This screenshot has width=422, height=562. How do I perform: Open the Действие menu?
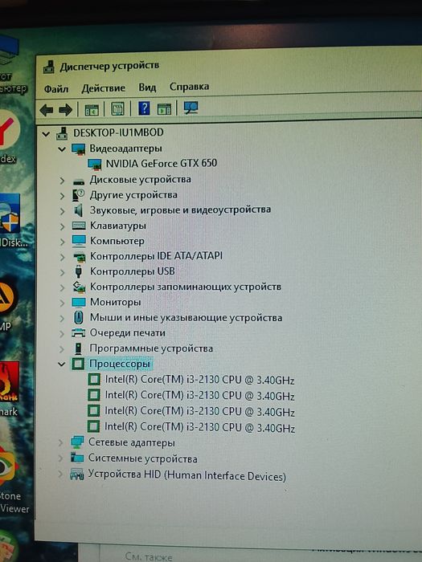pos(104,88)
